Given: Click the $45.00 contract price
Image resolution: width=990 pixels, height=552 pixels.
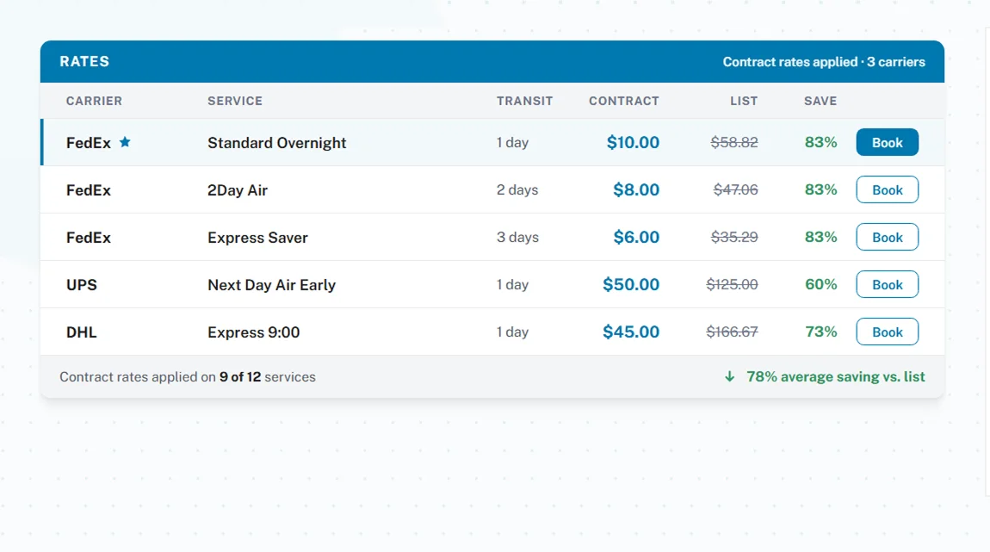Looking at the screenshot, I should click(x=631, y=332).
